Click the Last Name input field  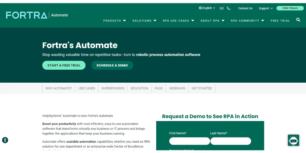coord(231,141)
